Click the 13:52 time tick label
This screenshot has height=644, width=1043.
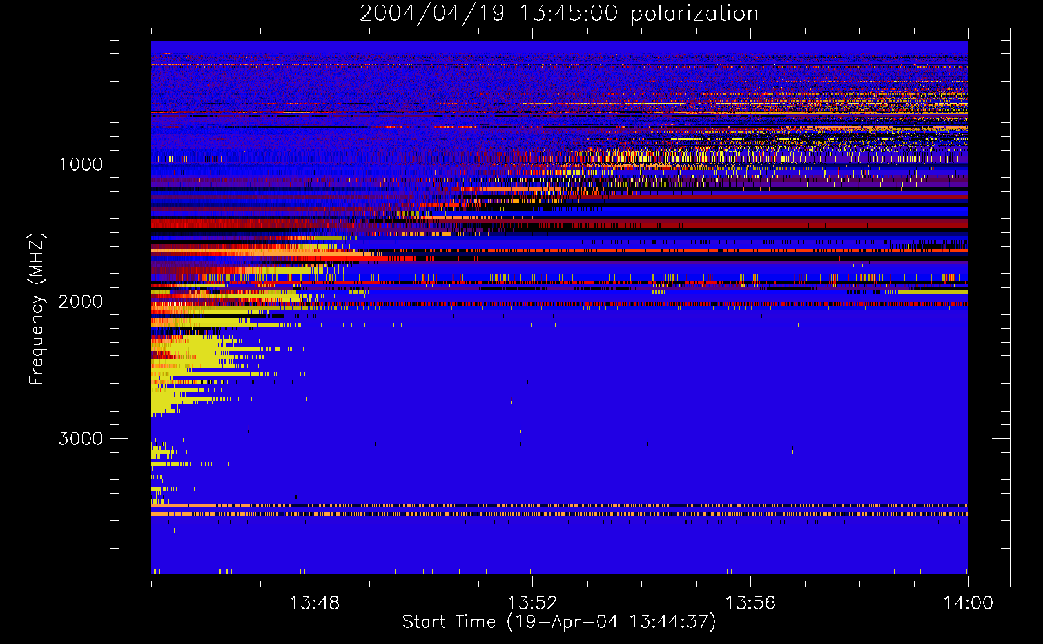click(532, 603)
